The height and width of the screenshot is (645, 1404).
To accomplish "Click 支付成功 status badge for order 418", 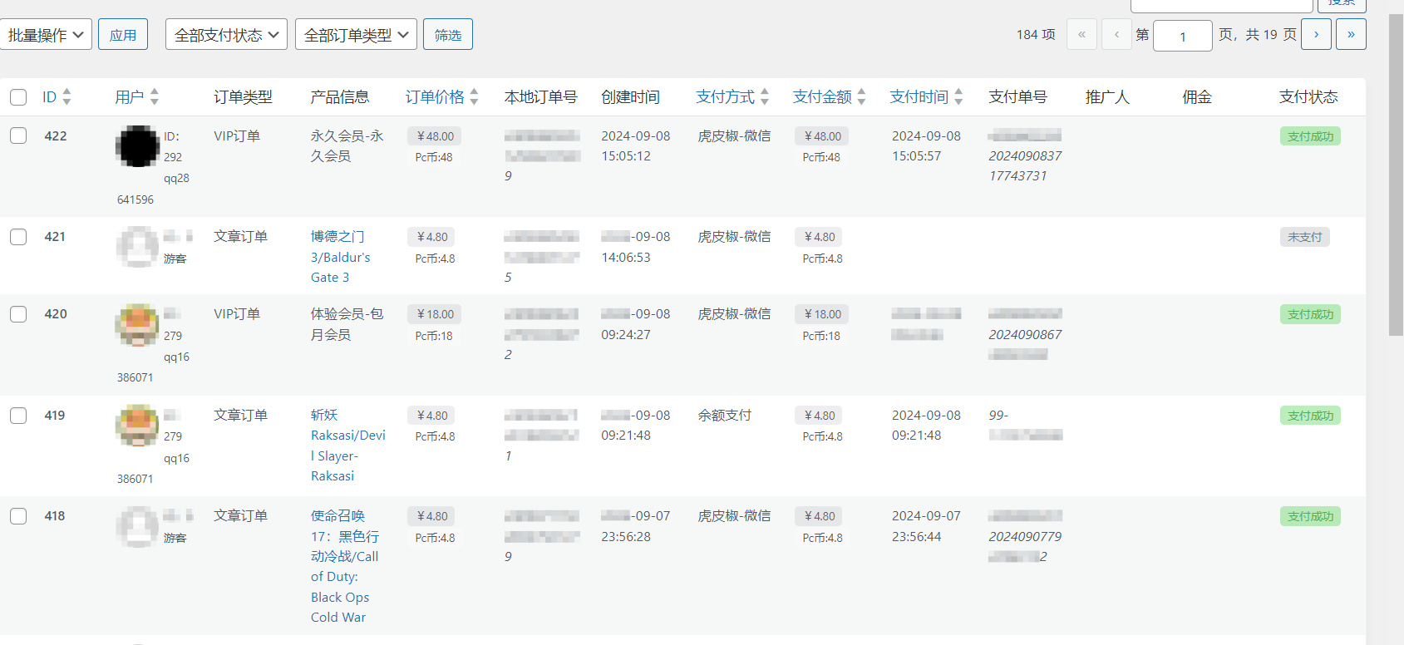I will click(x=1310, y=516).
